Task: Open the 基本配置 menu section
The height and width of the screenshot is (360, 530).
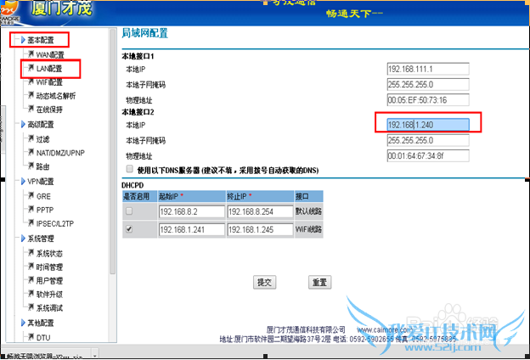Action: (x=41, y=40)
